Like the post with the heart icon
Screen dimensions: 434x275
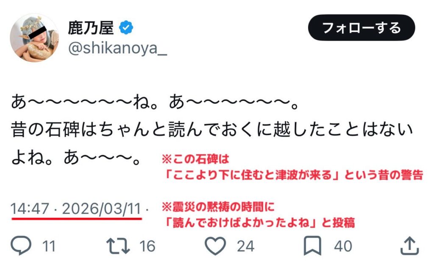pyautogui.click(x=215, y=246)
